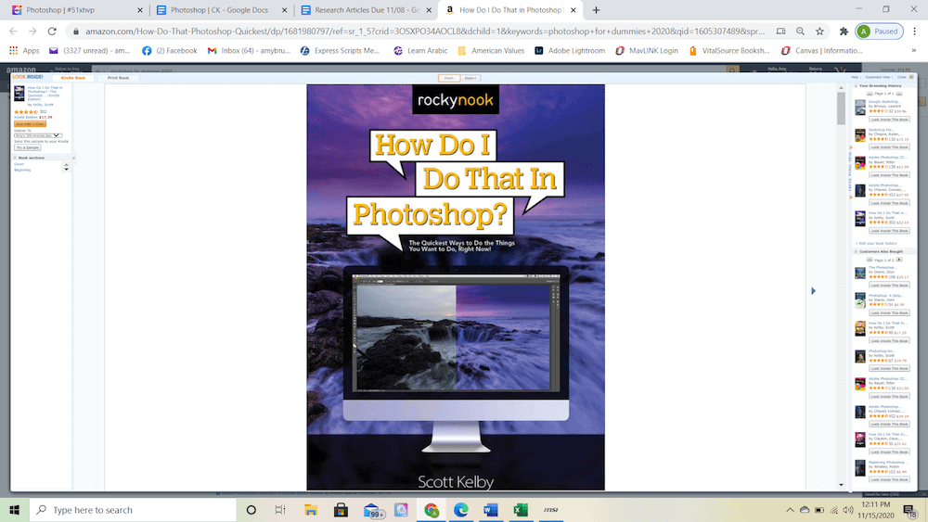Open the Mail app on taskbar
This screenshot has height=522, width=928.
click(372, 511)
